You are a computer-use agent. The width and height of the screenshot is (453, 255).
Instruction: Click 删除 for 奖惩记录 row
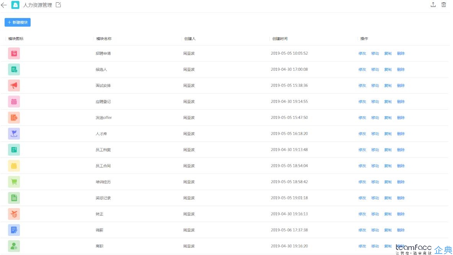pos(401,198)
